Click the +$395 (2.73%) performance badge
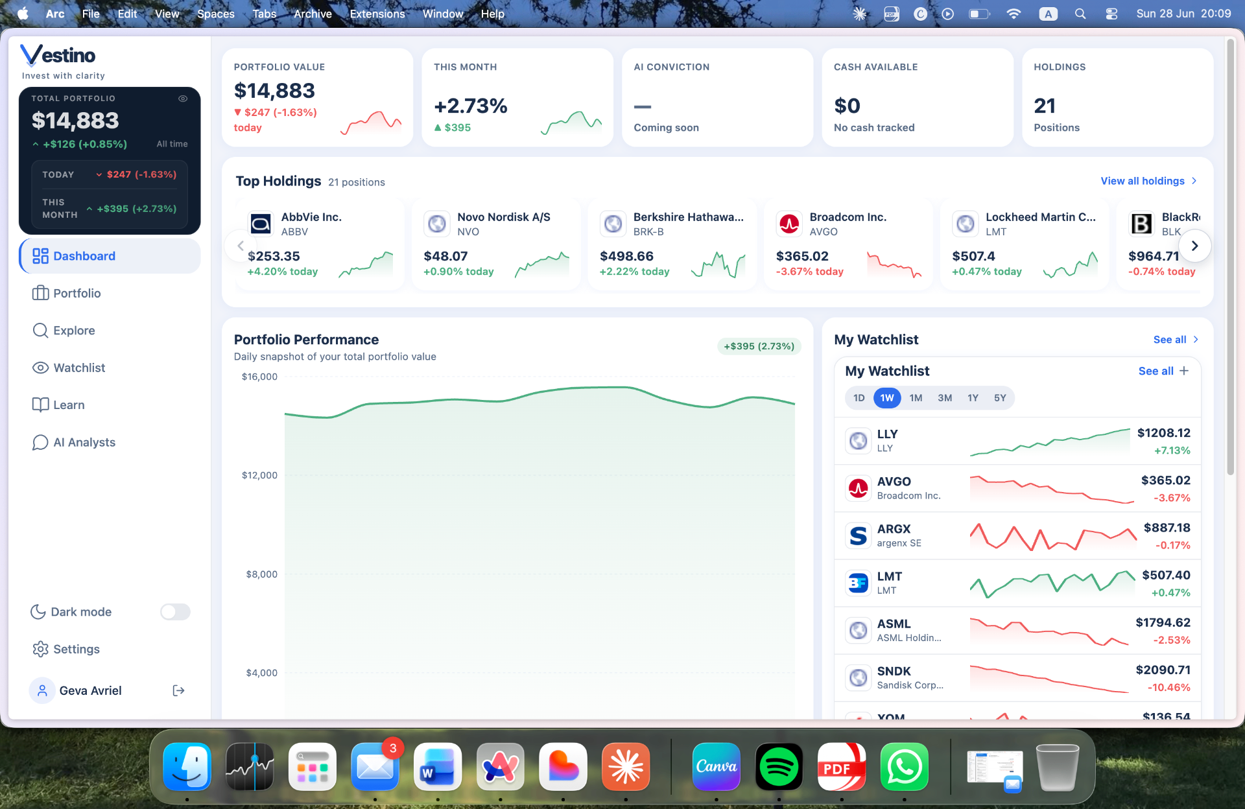 coord(759,346)
